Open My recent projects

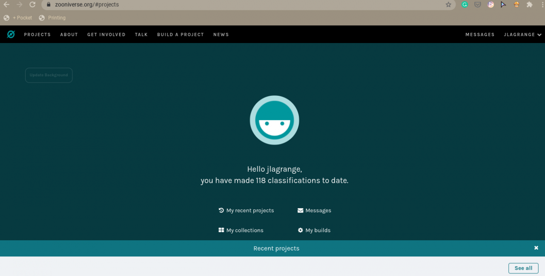click(246, 210)
